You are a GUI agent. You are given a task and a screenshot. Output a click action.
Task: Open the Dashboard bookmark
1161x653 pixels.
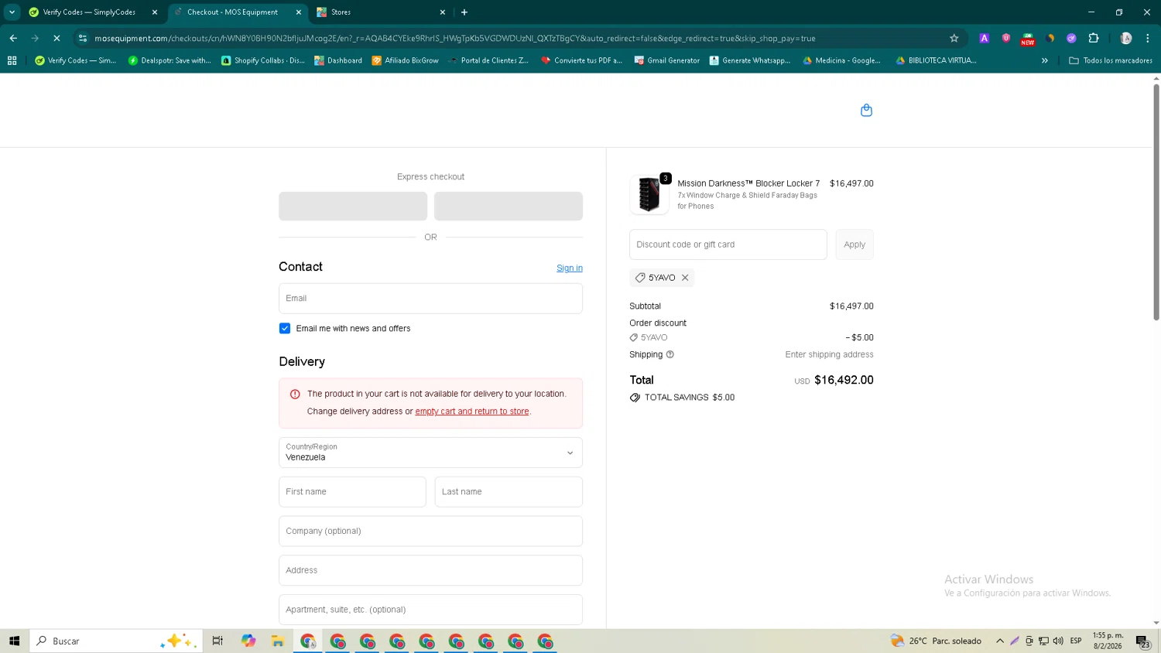338,60
